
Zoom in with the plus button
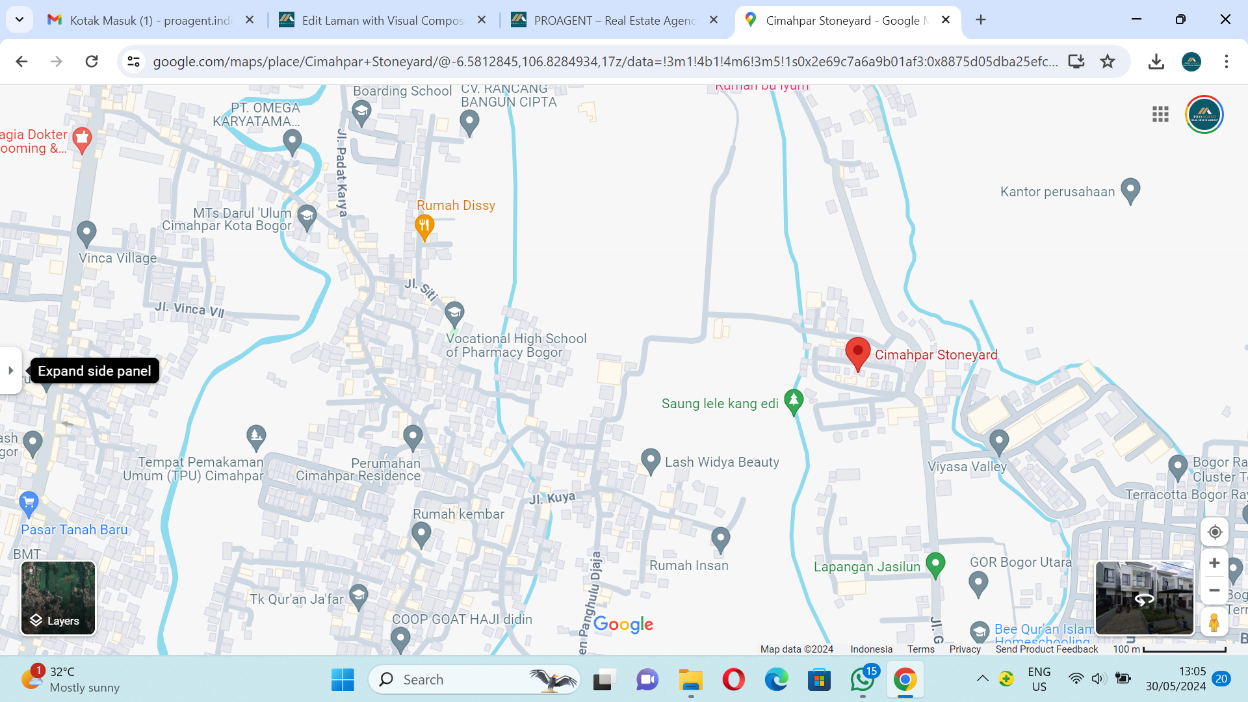pyautogui.click(x=1214, y=563)
